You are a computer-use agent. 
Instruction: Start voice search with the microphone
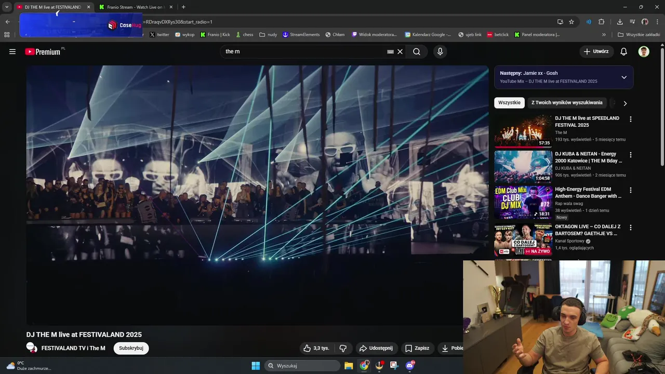[440, 51]
